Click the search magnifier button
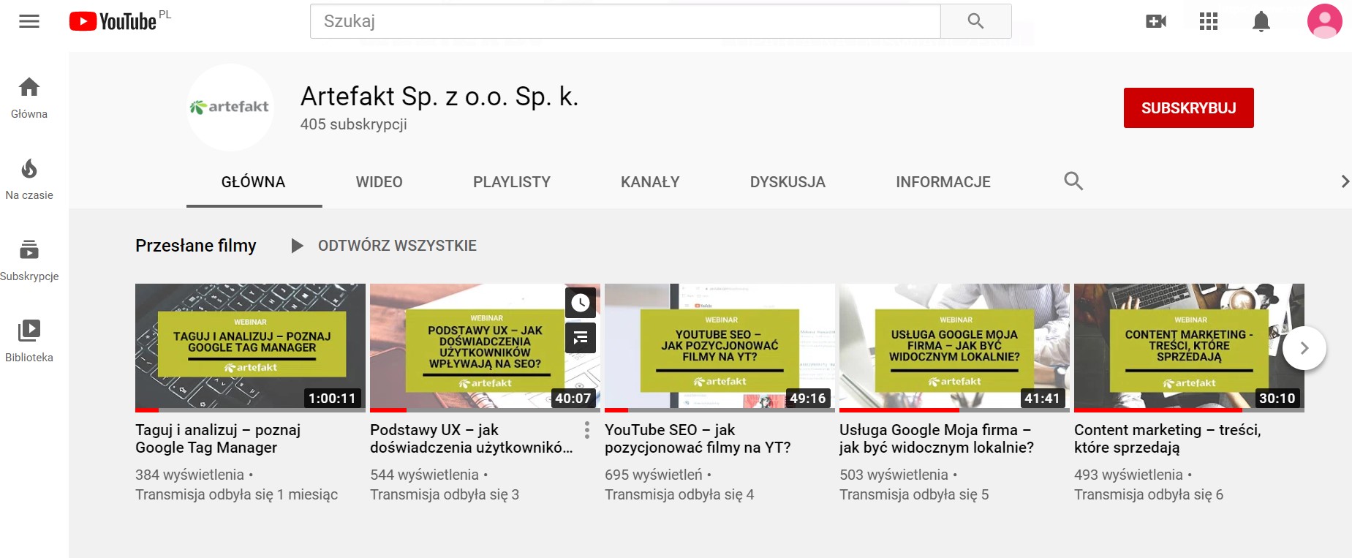 (x=975, y=21)
